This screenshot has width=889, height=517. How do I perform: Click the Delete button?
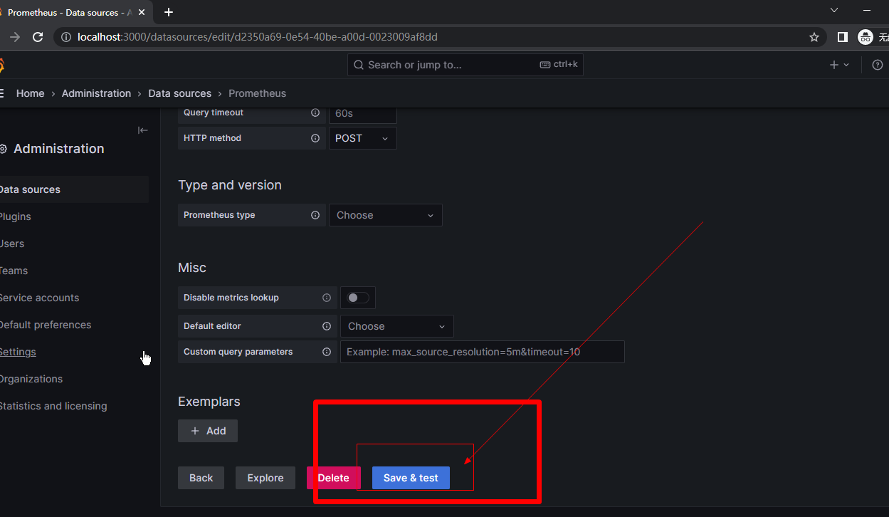coord(333,478)
